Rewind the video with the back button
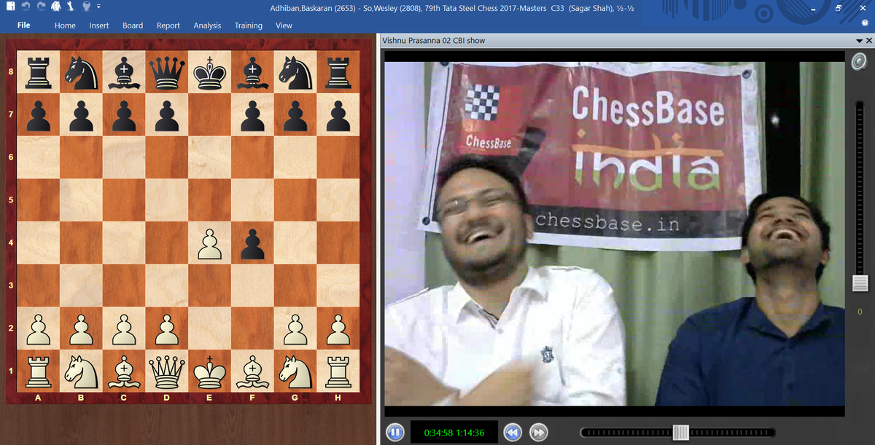This screenshot has height=445, width=875. point(513,433)
